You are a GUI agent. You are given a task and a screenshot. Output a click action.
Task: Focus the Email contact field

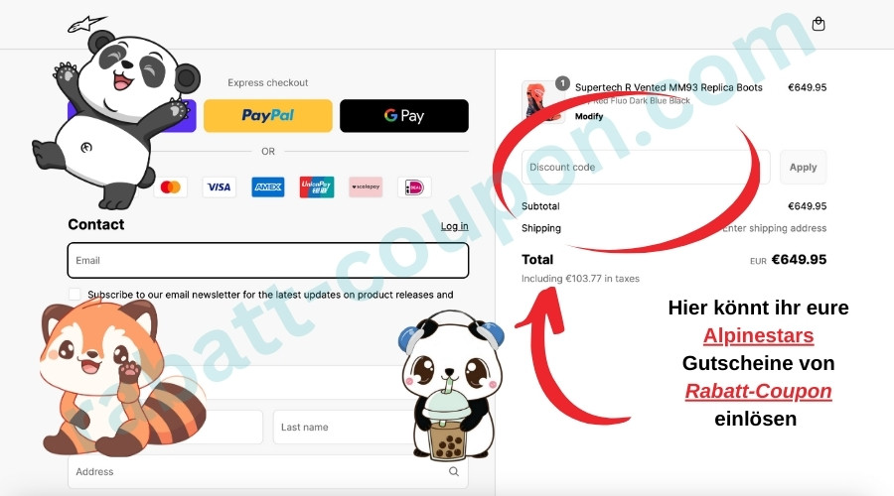pos(268,260)
